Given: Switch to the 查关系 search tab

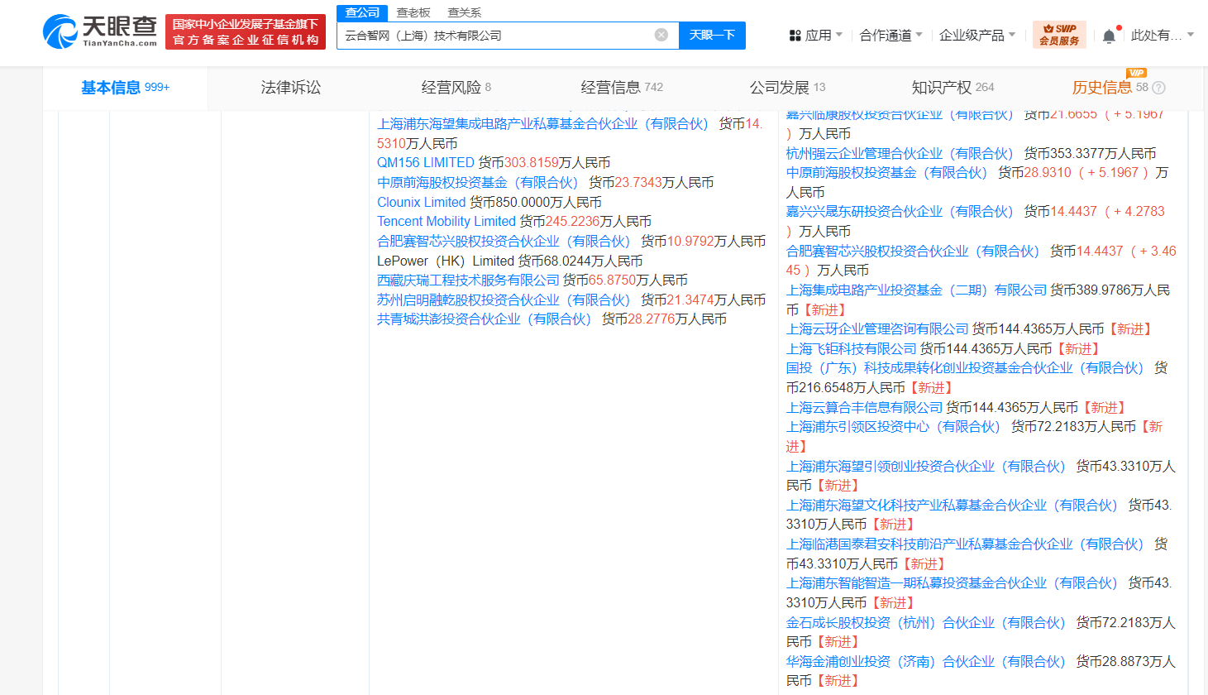Looking at the screenshot, I should [464, 12].
